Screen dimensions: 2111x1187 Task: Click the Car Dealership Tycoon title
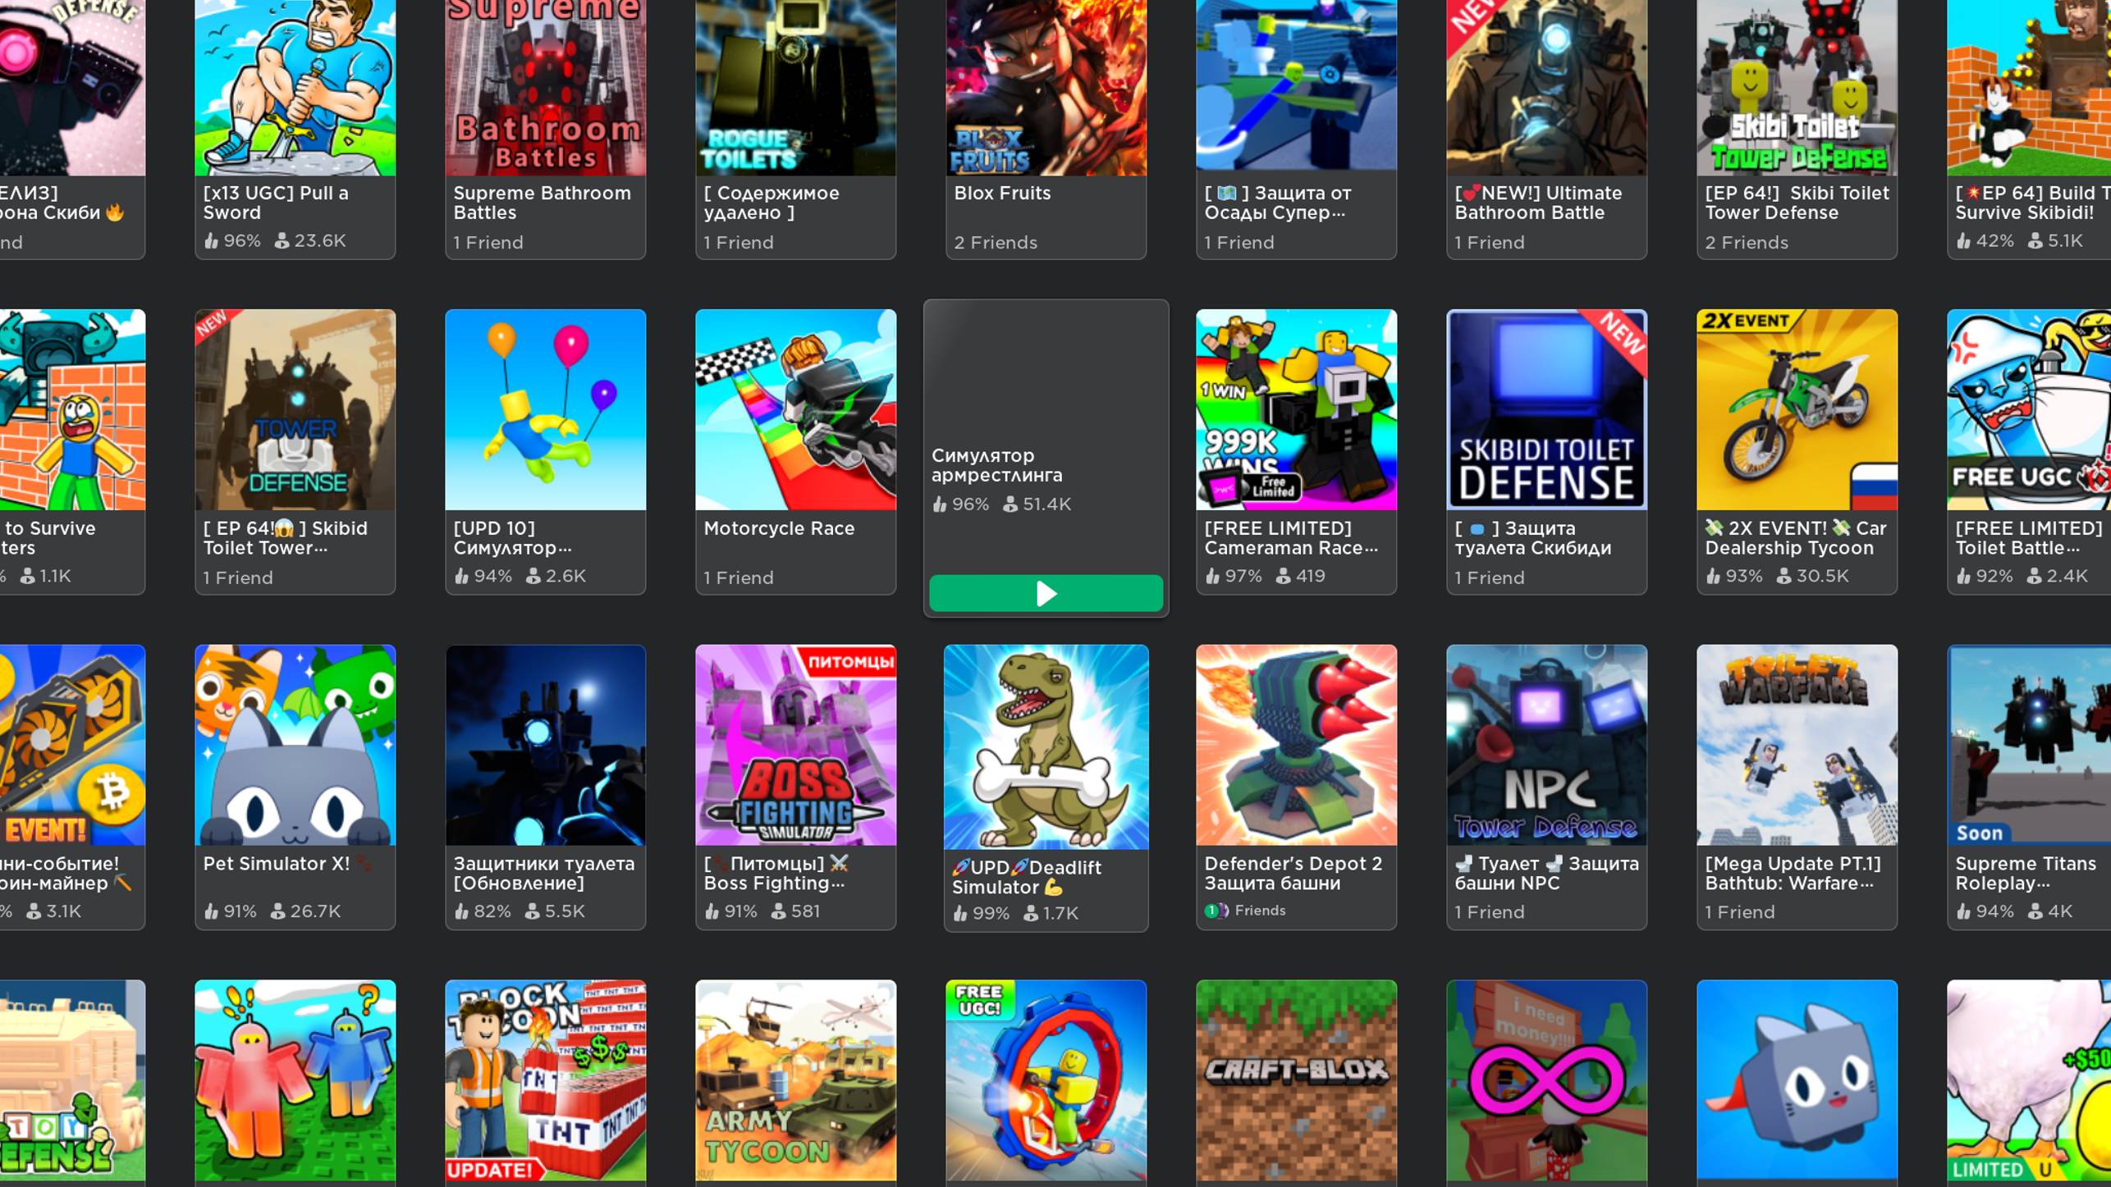tap(1796, 538)
